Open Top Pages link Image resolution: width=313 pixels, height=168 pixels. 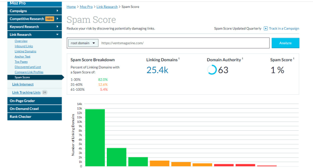(21, 62)
